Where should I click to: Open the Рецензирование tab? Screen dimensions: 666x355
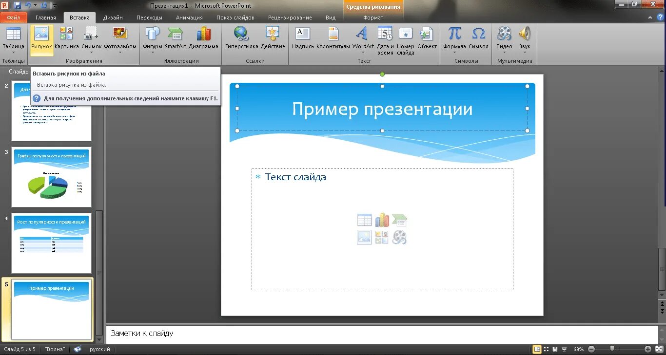click(x=290, y=18)
